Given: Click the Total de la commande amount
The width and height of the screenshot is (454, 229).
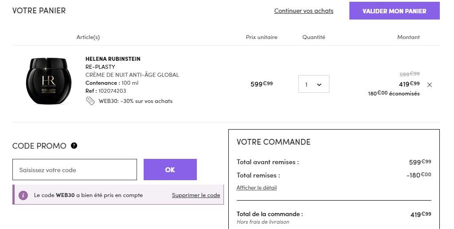Looking at the screenshot, I should coord(421,214).
